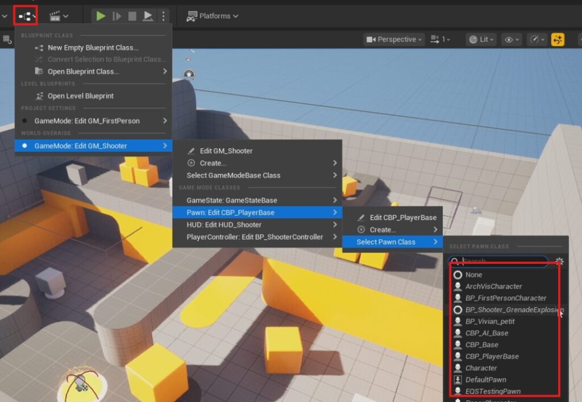
Task: Click Edit GM_Shooter with pencil icon
Action: point(226,151)
